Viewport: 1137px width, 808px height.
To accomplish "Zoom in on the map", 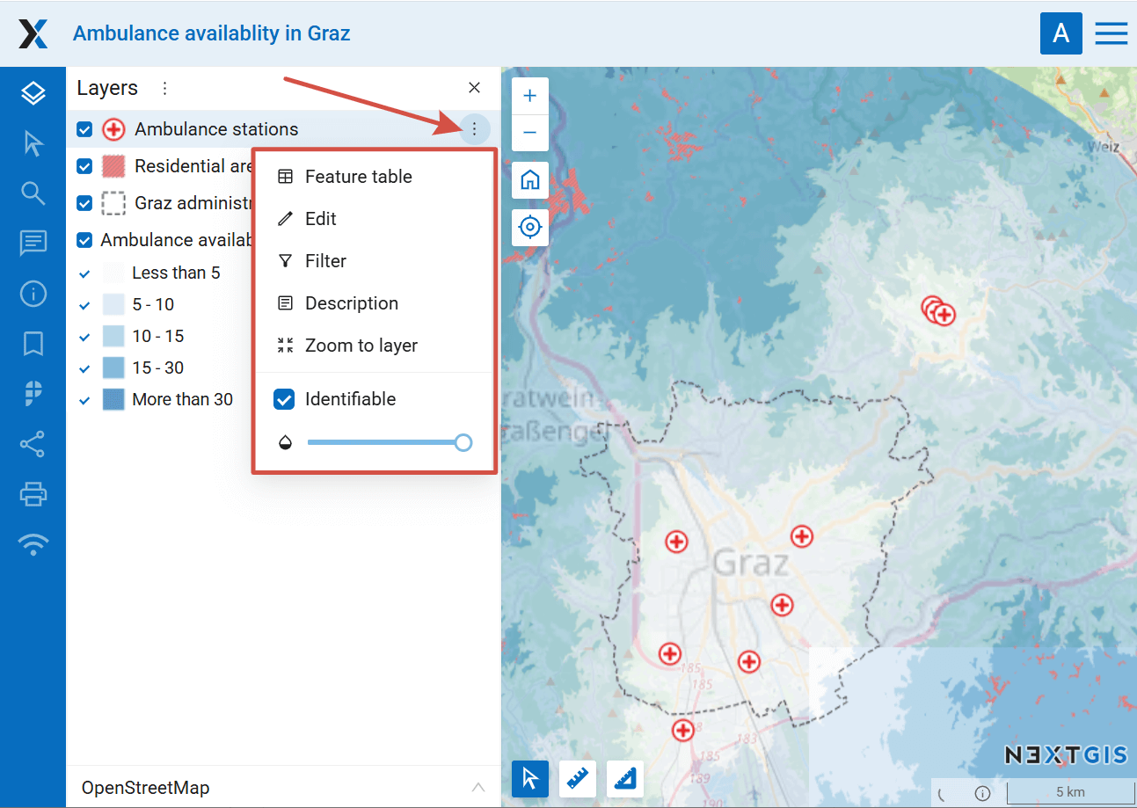I will pyautogui.click(x=530, y=97).
